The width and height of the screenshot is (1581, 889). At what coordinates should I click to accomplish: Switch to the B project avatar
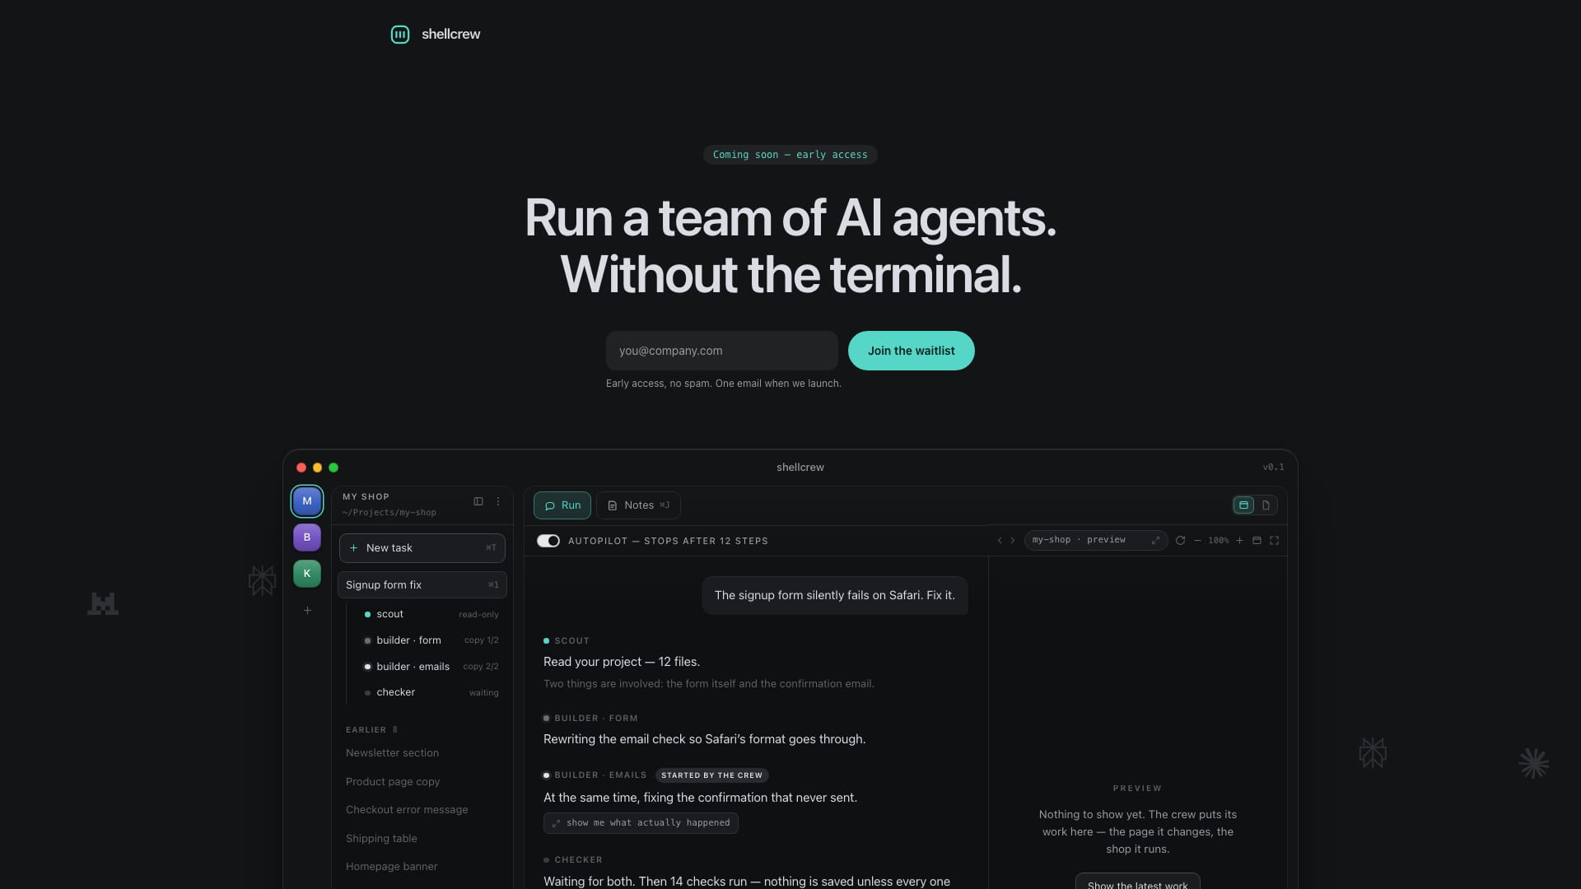(x=307, y=537)
